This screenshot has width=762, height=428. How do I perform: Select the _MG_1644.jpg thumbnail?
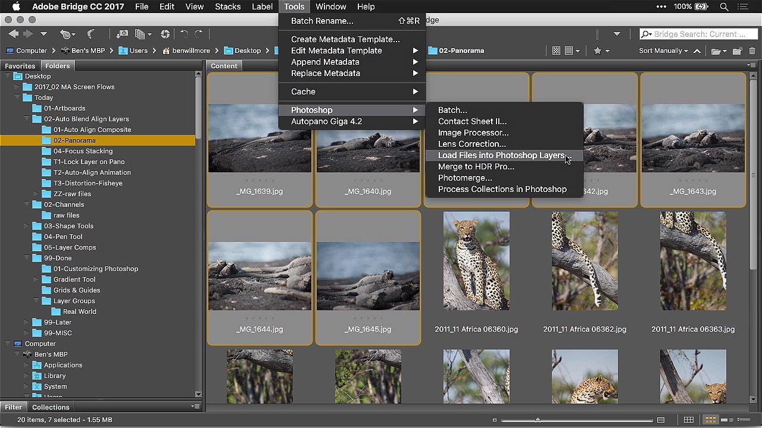click(260, 277)
